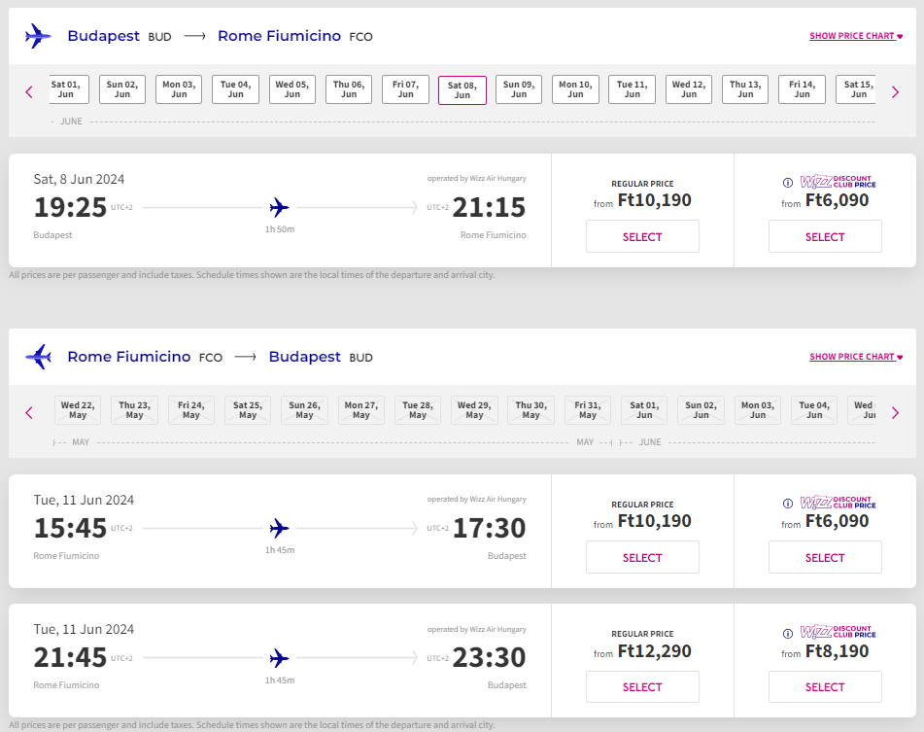Expand outbound Show Price Chart
The height and width of the screenshot is (732, 924).
(x=856, y=36)
